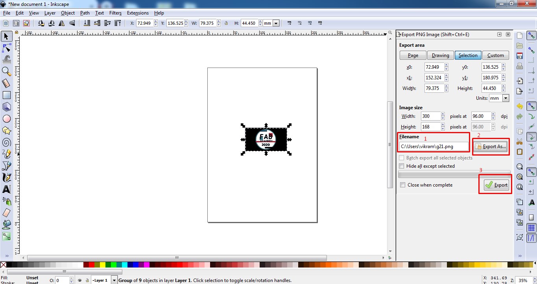
Task: Open Export area Units dropdown
Action: tap(506, 98)
